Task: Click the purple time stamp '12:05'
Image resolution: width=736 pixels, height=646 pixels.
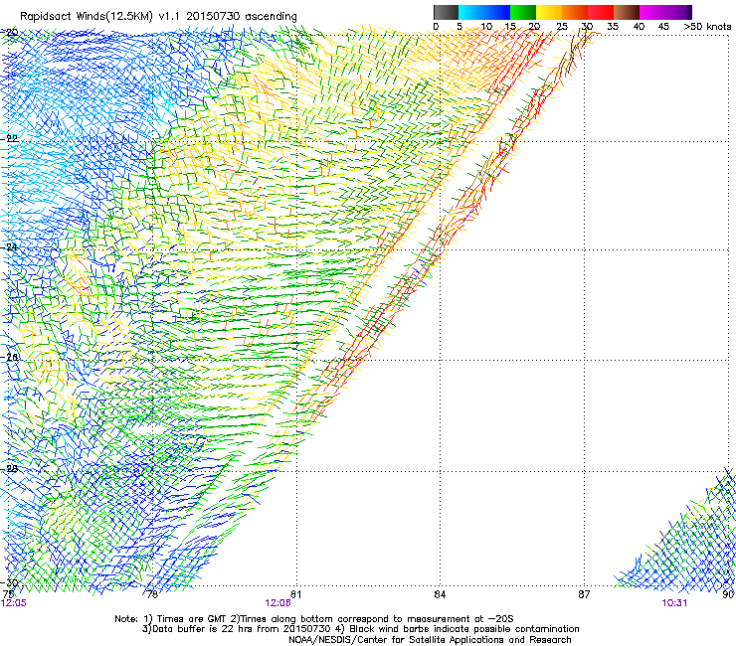Action: point(14,603)
